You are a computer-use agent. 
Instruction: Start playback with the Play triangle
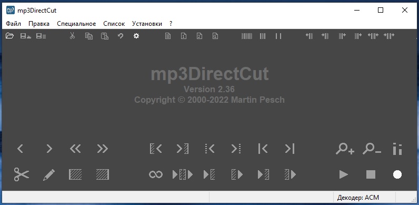click(x=344, y=175)
